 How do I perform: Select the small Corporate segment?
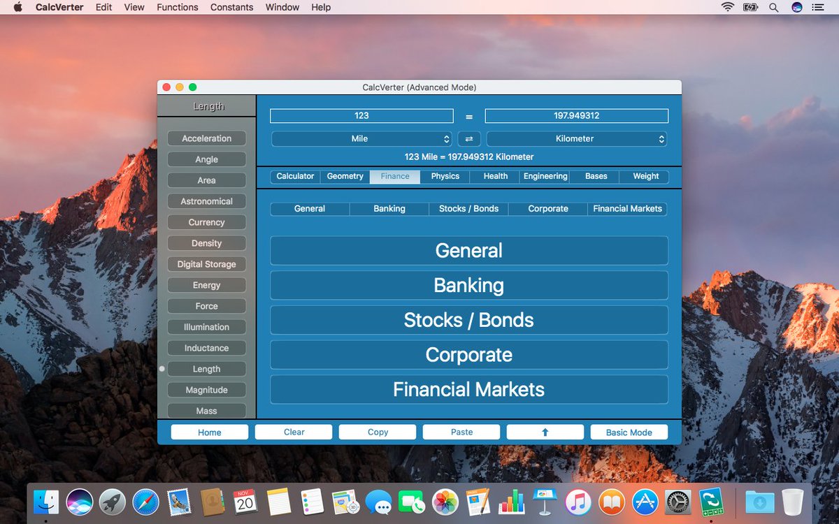click(x=548, y=209)
